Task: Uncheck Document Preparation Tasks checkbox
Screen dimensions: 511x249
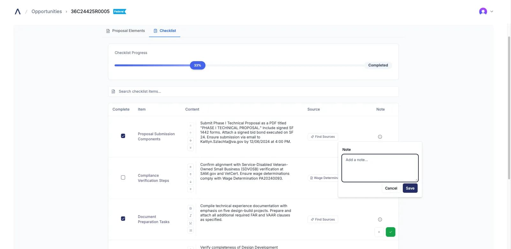Action: [x=123, y=219]
